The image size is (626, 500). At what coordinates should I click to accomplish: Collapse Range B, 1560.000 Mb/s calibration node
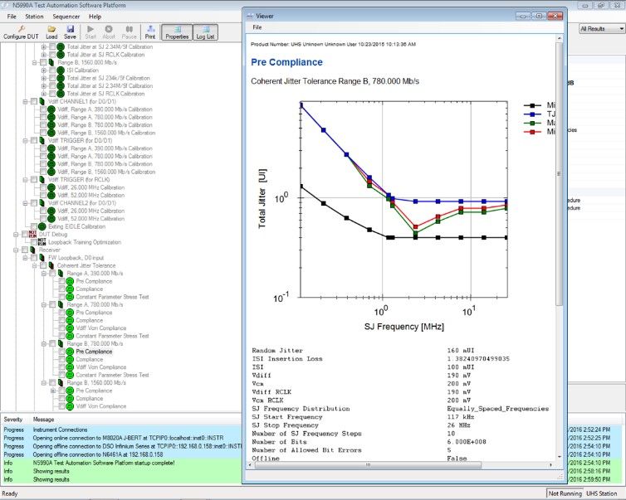[34, 62]
